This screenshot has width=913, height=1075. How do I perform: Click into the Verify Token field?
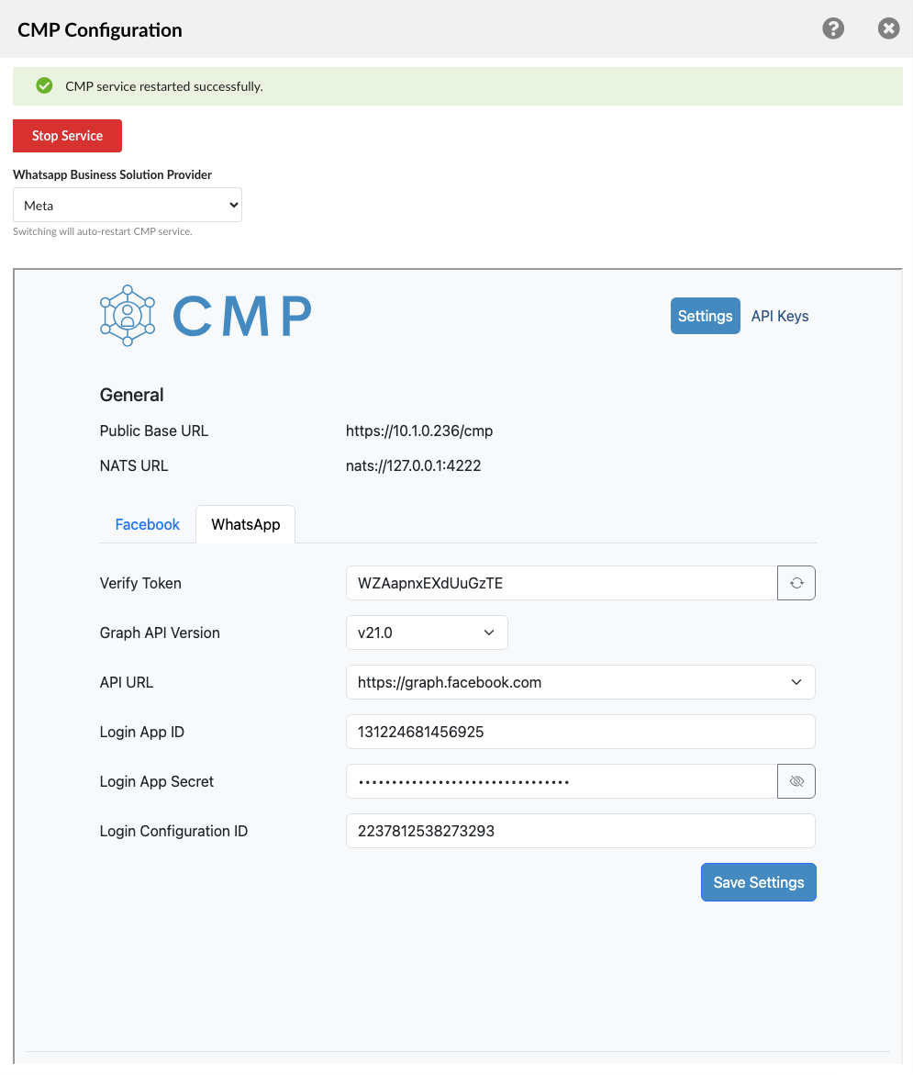[561, 583]
